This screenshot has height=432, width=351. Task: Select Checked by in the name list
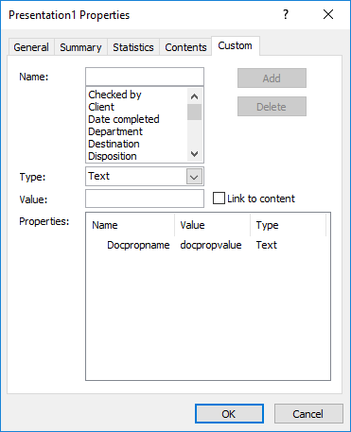(x=114, y=95)
